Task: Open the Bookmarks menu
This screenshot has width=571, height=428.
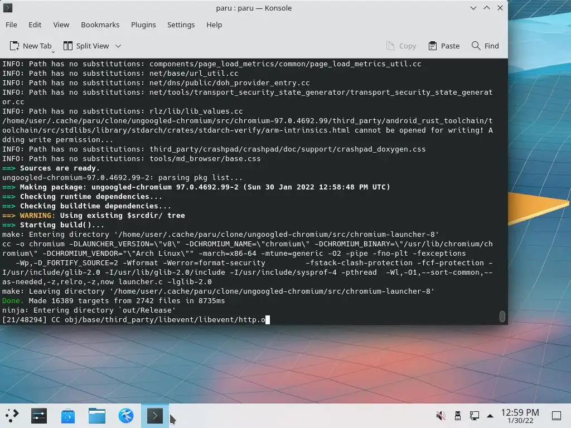Action: [100, 25]
